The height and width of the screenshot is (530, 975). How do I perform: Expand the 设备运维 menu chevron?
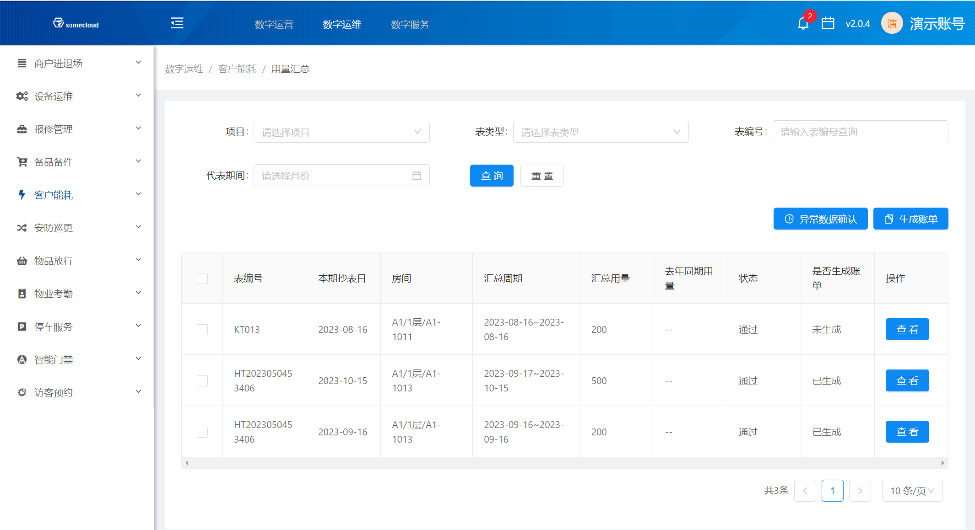click(138, 96)
